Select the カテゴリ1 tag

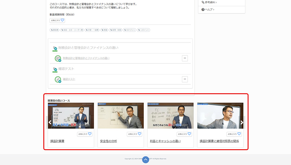[x=129, y=30]
